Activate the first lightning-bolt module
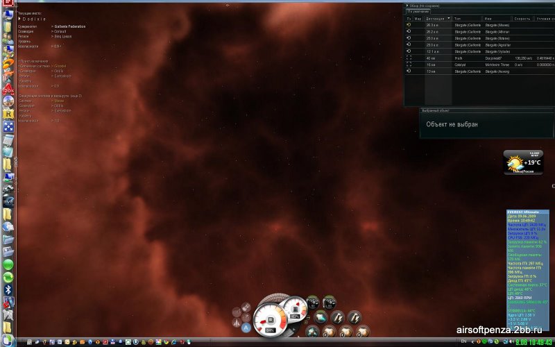Image resolution: width=555 pixels, height=347 pixels. point(338,317)
